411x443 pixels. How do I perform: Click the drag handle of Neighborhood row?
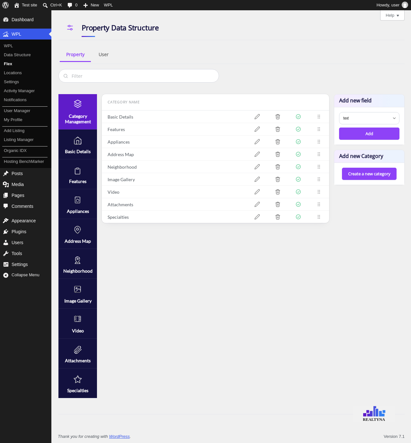tap(319, 167)
